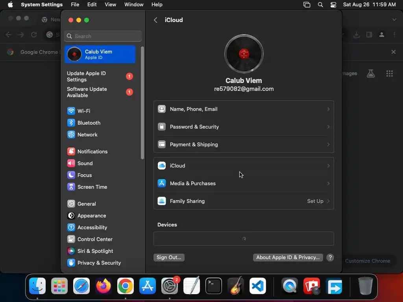The image size is (403, 302).
Task: Open the iCloud row
Action: pos(244,166)
